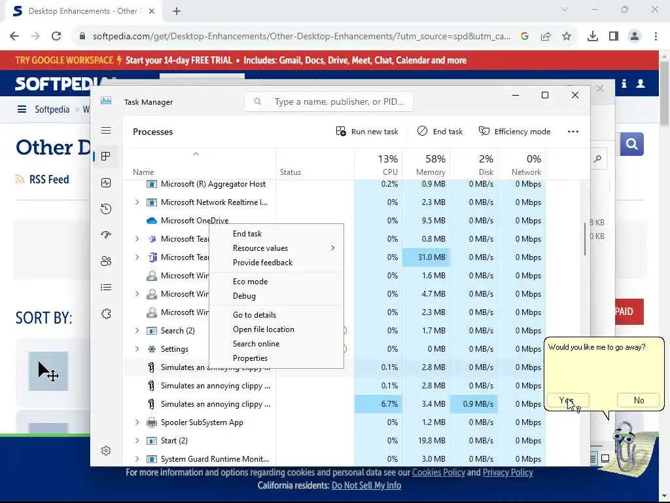
Task: Expand System Guard Runtime Monitor group
Action: tap(137, 459)
